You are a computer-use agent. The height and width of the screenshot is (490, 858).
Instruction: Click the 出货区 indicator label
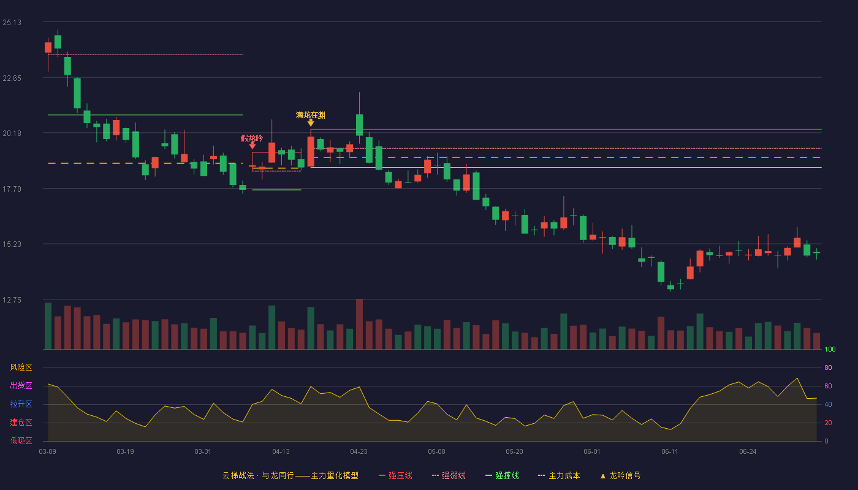point(21,386)
